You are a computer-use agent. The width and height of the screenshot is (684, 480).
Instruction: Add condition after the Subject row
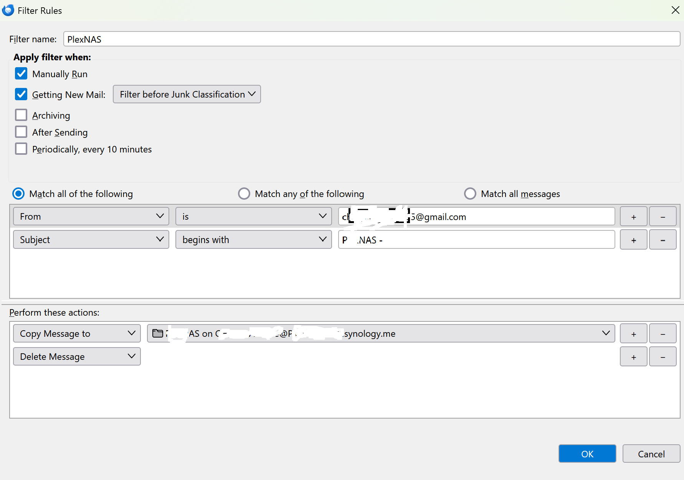[x=634, y=240]
